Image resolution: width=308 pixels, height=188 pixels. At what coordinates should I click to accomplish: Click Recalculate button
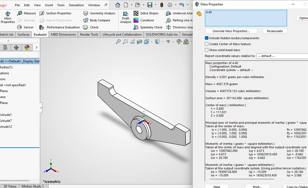click(x=275, y=31)
